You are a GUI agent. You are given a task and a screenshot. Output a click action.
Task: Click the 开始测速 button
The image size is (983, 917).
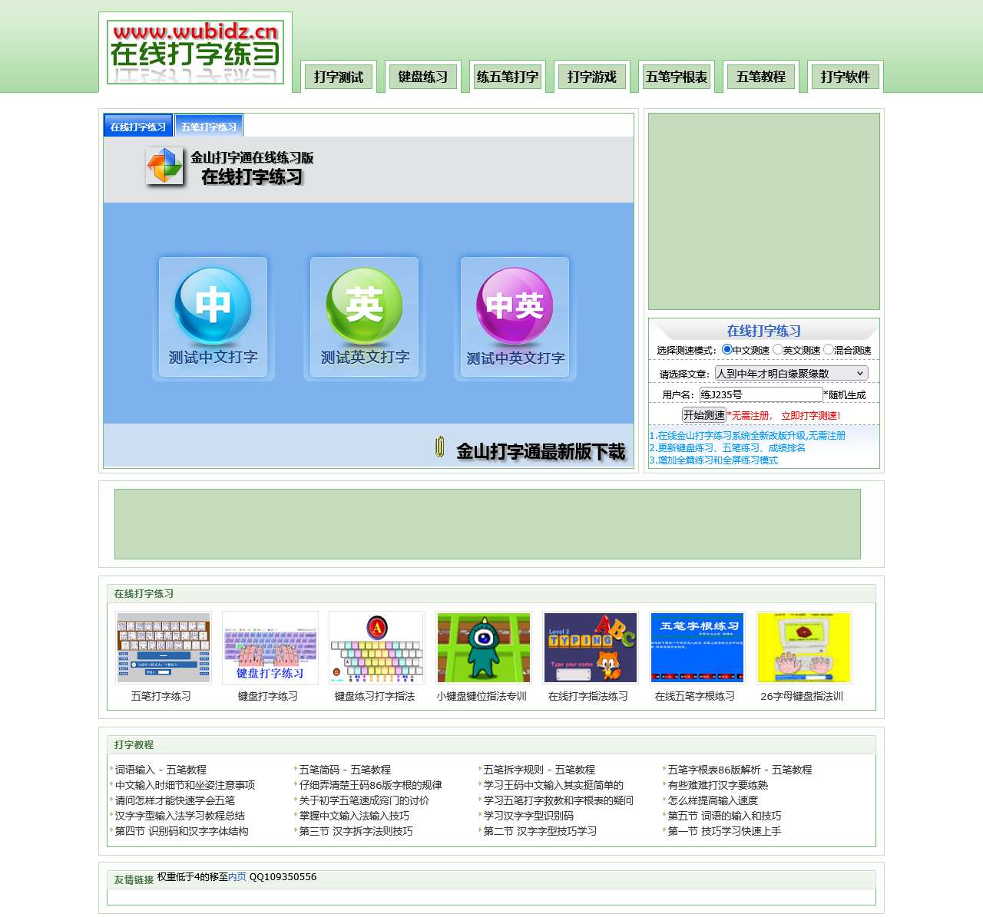703,413
